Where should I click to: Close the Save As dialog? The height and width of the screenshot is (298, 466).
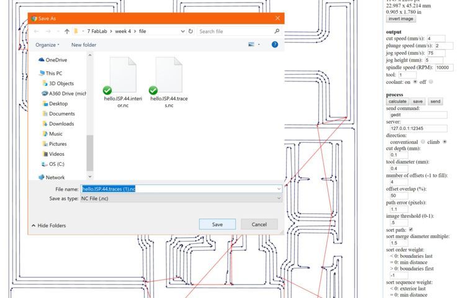[277, 18]
